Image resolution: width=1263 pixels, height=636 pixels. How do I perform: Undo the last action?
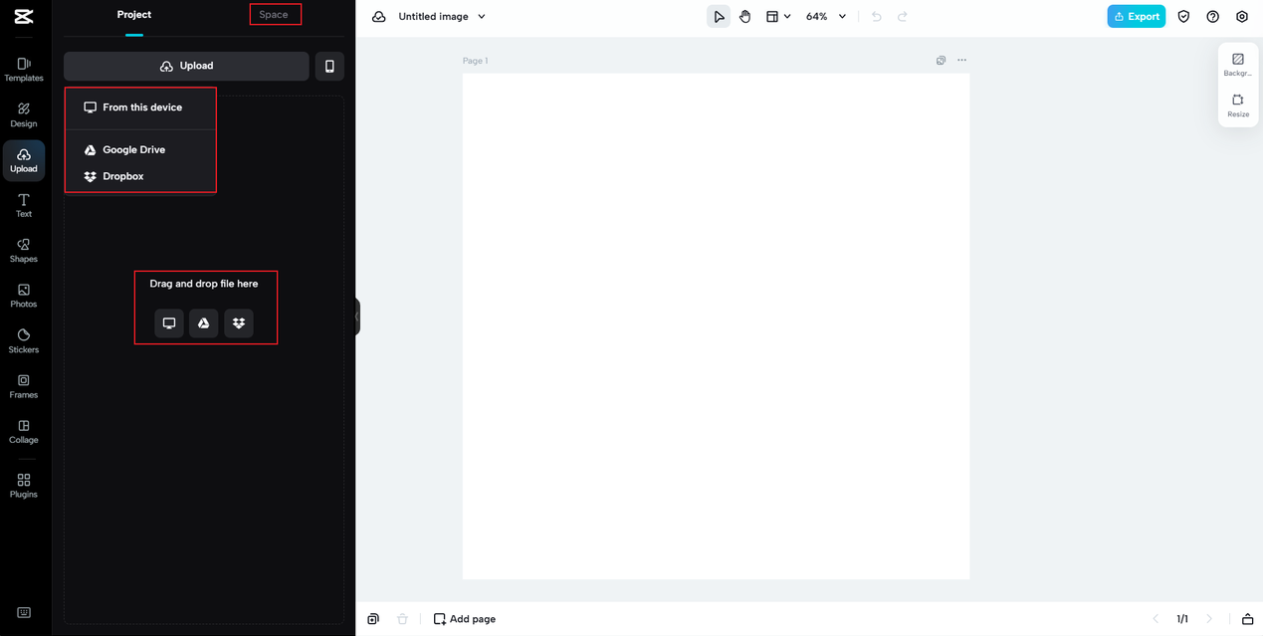tap(876, 17)
